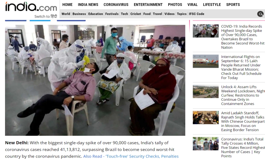Open the SPORTS section
Viewport: 265px width, 159px height.
coord(233,5)
